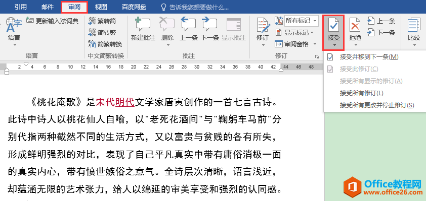
Task: Click the 审阅窗格 pane icon
Action: (279, 44)
